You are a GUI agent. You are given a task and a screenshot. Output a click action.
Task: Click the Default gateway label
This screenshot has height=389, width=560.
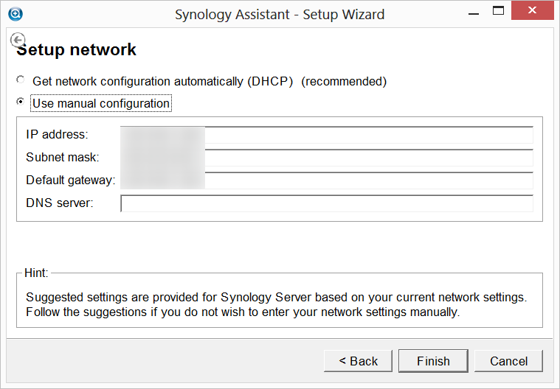click(71, 180)
